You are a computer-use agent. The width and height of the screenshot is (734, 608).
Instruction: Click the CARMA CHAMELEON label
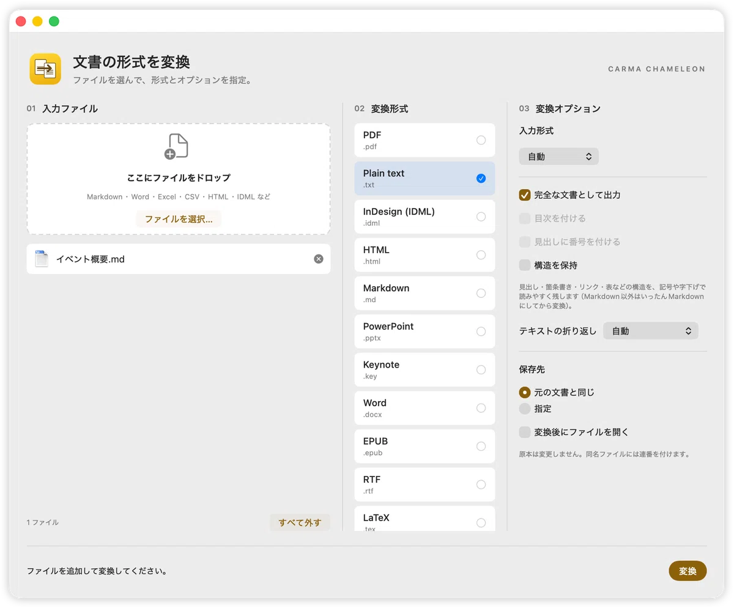coord(656,69)
